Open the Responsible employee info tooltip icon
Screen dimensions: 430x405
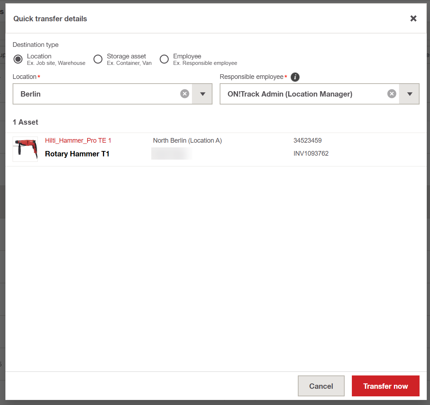coord(295,77)
